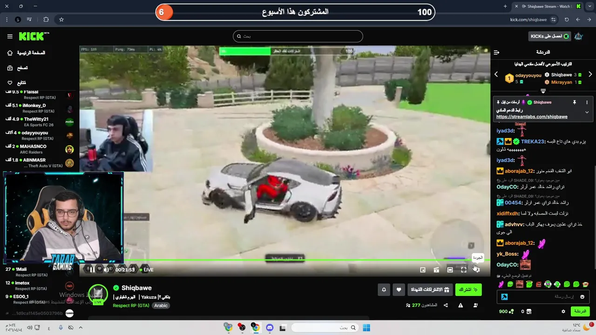Open TheWitty21 channel in sidebar
Screen dimensions: 596x335
(x=40, y=122)
